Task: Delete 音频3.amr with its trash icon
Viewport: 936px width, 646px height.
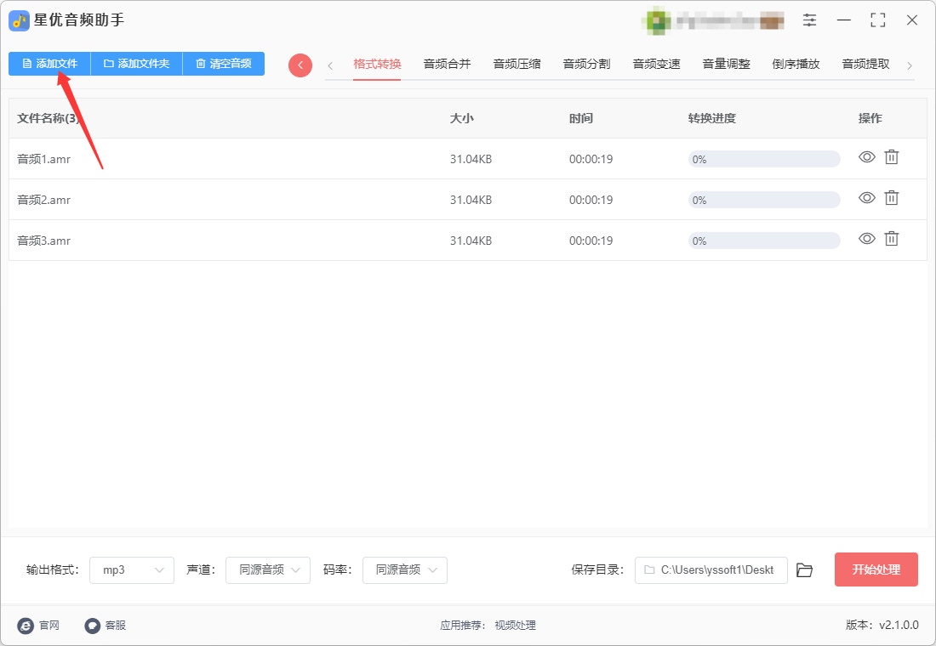Action: 891,239
